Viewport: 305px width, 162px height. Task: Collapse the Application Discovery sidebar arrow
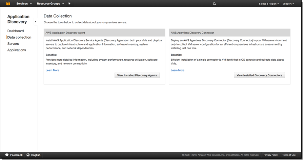point(36,22)
